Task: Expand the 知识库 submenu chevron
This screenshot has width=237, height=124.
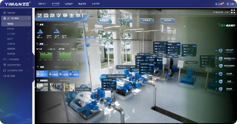Action: coord(29,39)
